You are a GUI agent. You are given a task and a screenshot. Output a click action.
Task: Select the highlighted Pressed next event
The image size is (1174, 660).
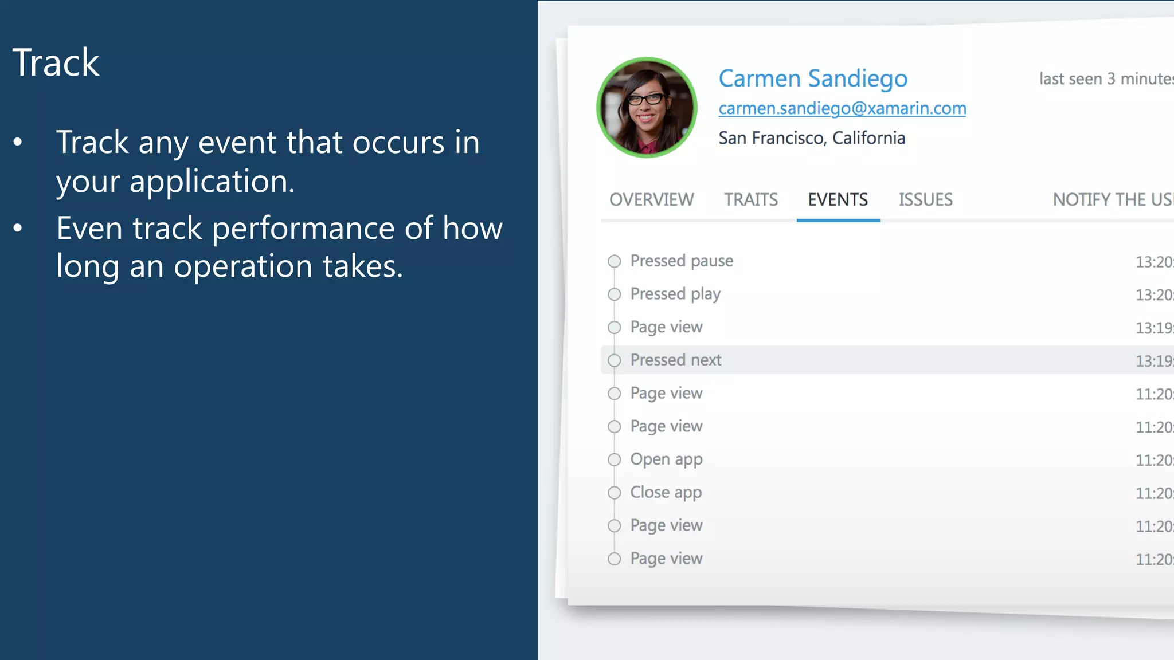pos(887,360)
